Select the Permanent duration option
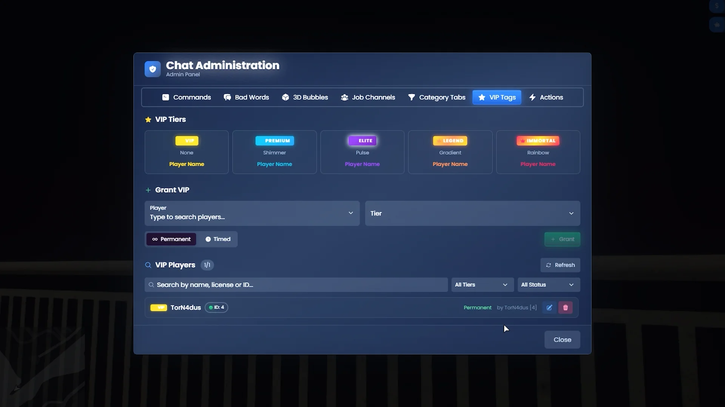 (171, 239)
